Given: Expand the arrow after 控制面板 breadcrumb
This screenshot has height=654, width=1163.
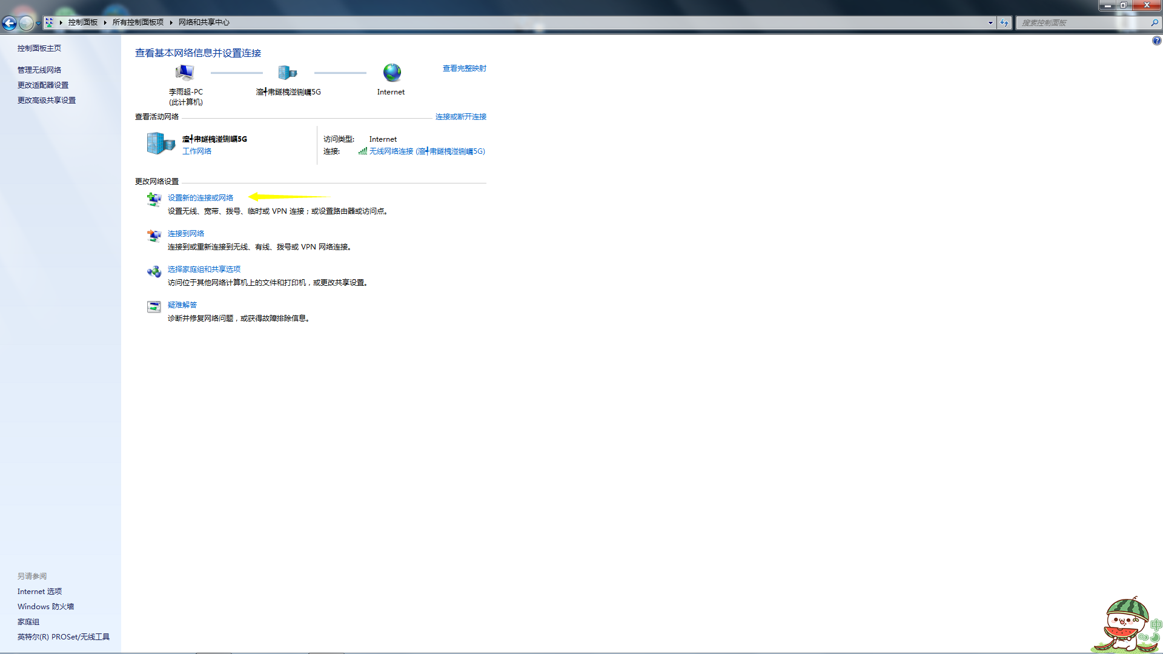Looking at the screenshot, I should click(x=105, y=22).
